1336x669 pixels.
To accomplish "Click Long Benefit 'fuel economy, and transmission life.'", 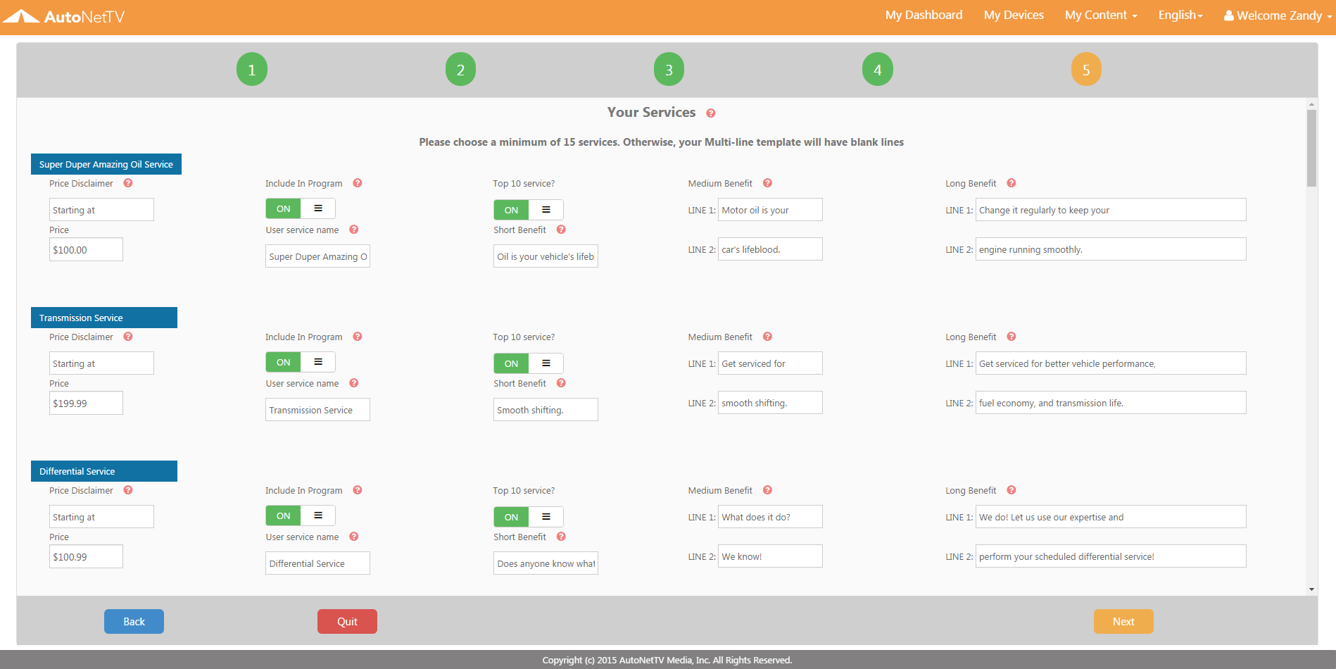I will tap(1111, 403).
